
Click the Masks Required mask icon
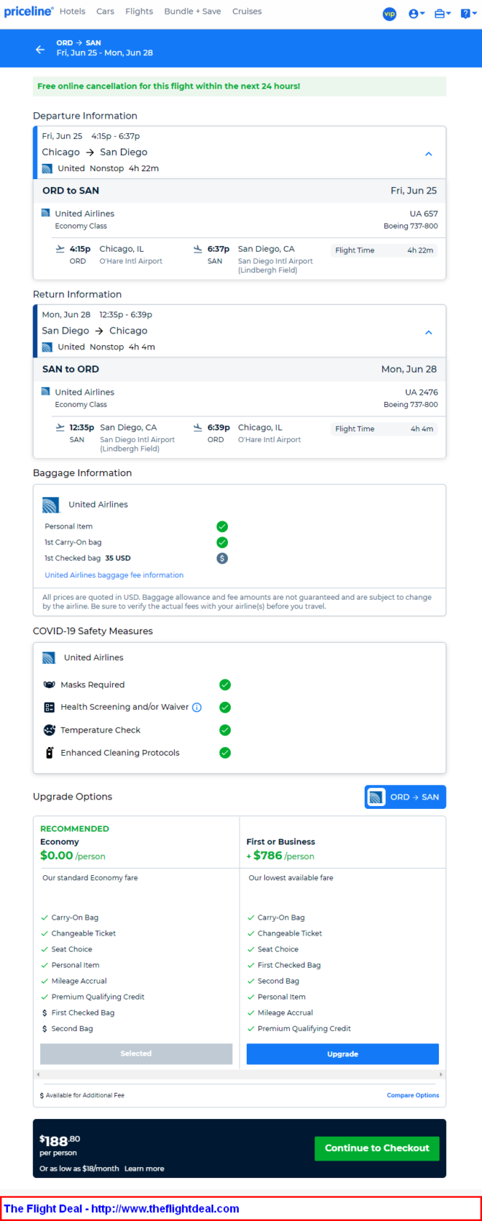50,685
